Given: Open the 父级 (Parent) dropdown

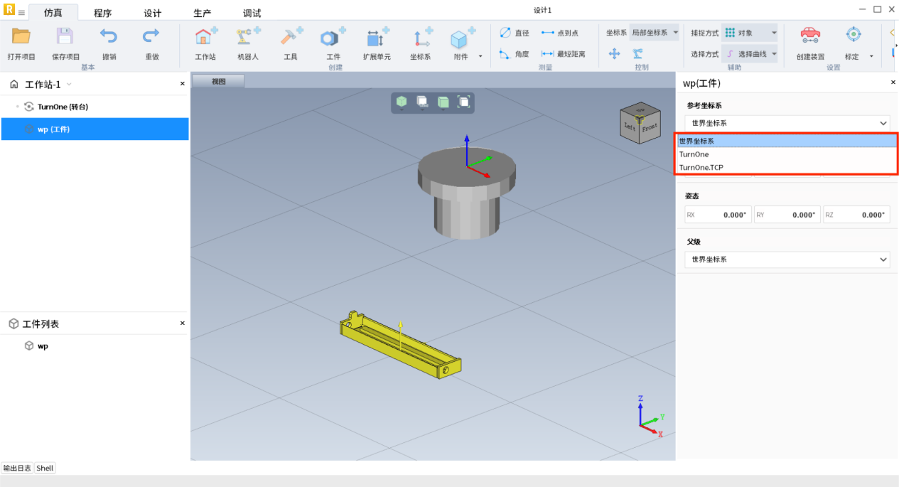Looking at the screenshot, I should point(787,259).
